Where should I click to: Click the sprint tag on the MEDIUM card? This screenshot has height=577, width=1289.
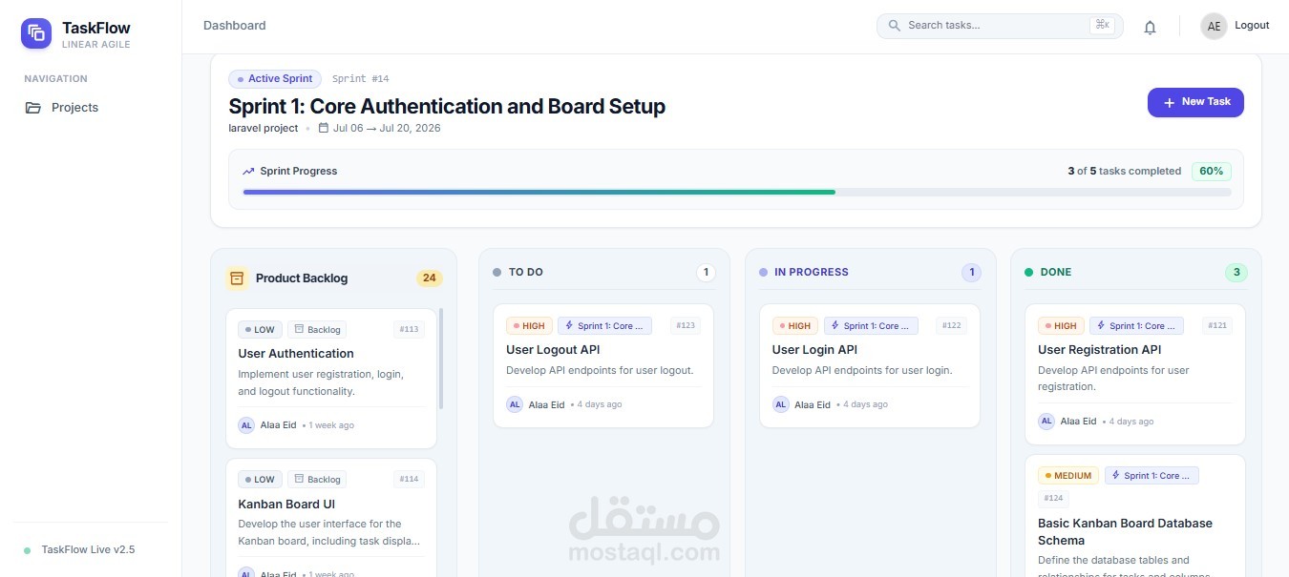(x=1152, y=476)
